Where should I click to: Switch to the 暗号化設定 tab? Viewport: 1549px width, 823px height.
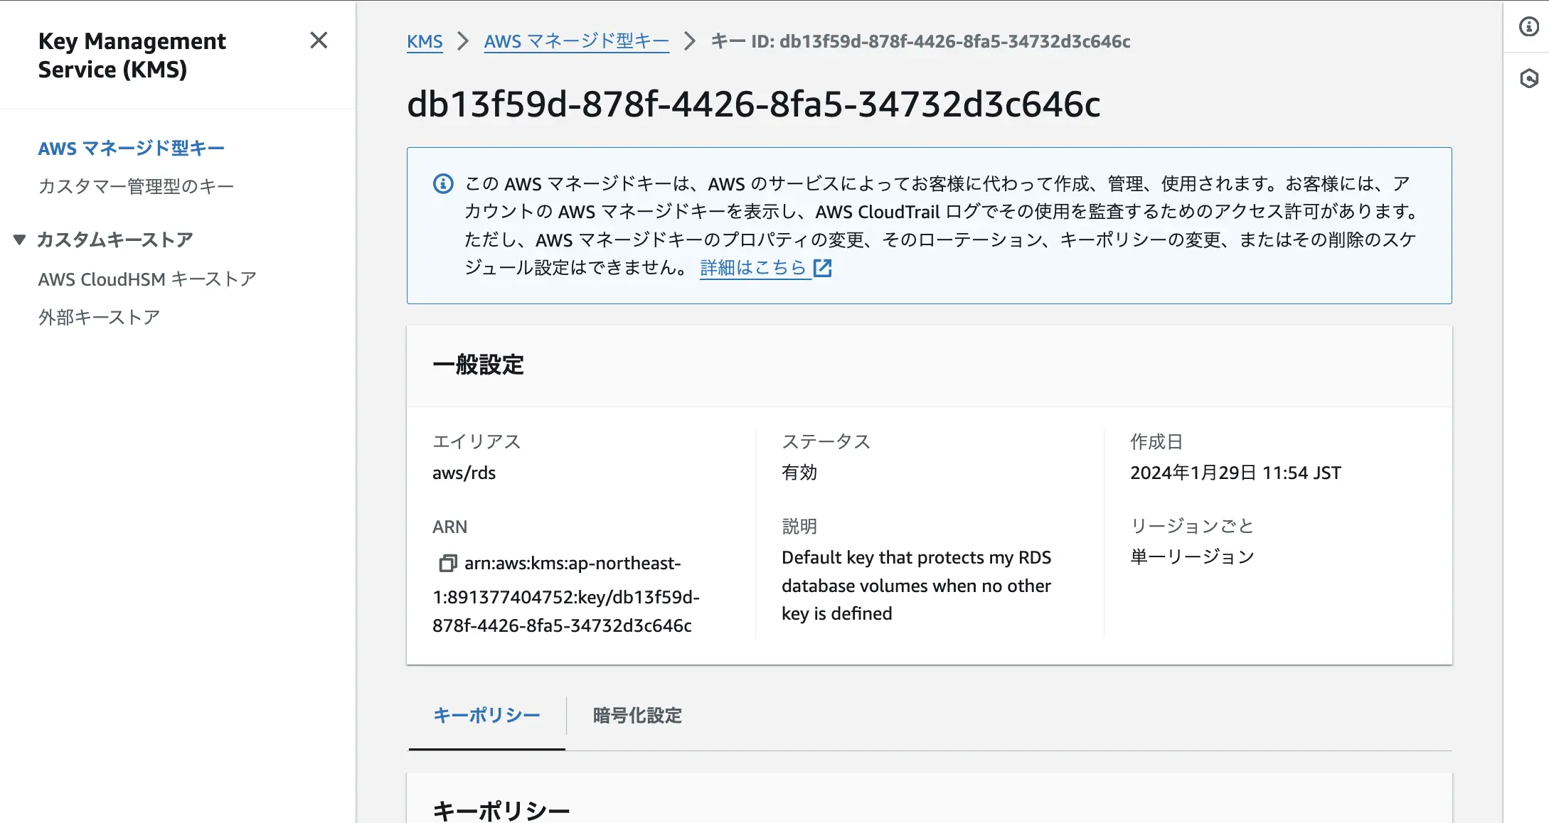(635, 716)
